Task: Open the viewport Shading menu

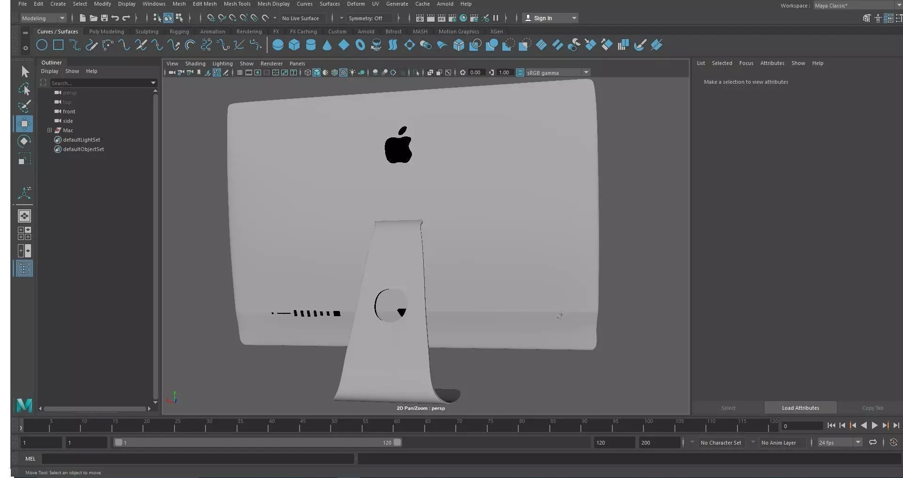Action: click(x=195, y=64)
